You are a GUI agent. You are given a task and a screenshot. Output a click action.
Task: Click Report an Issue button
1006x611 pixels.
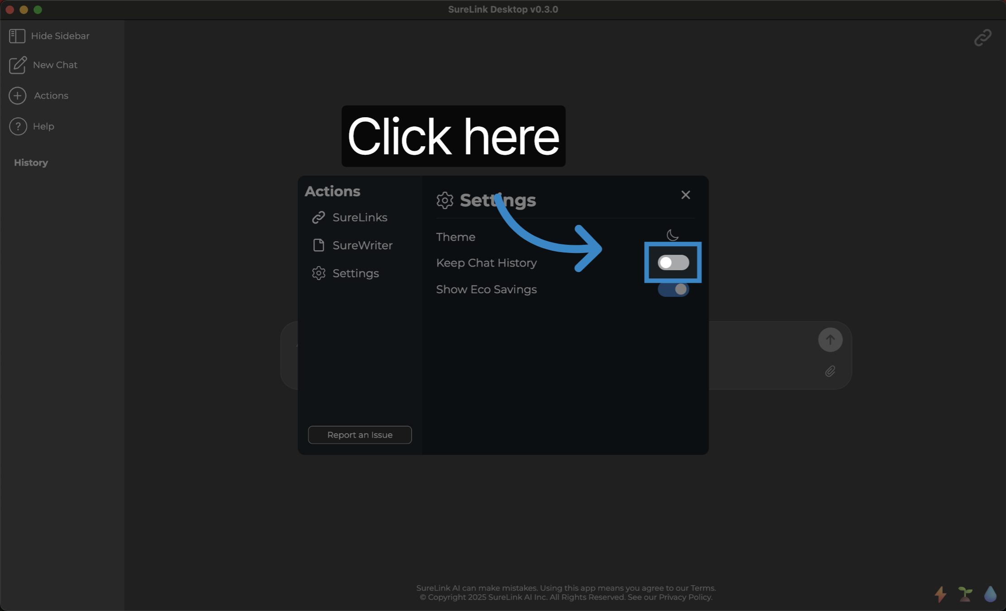point(360,435)
